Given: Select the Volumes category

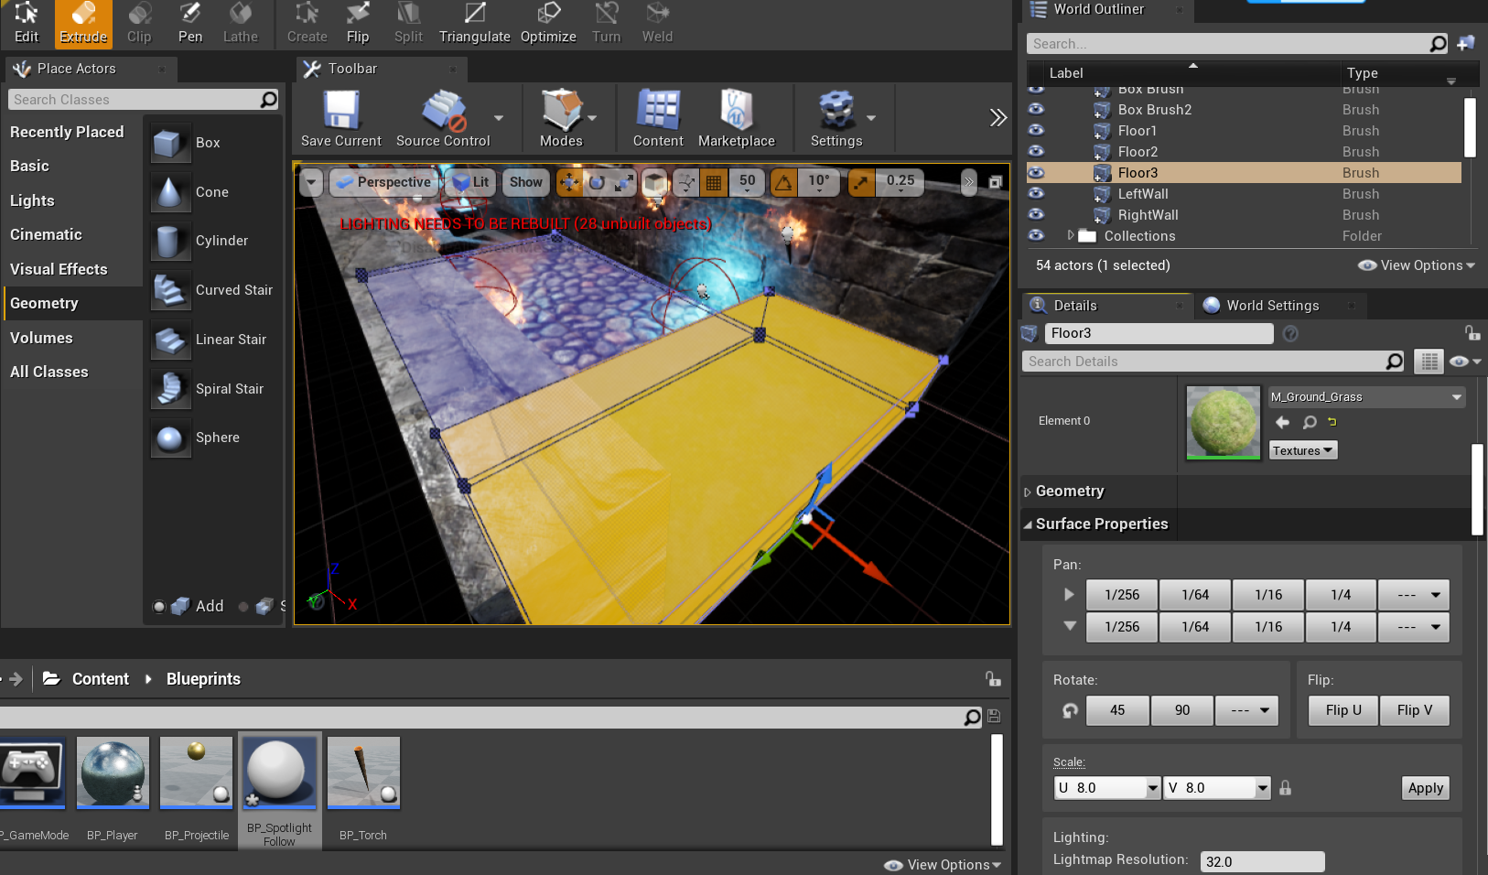Looking at the screenshot, I should (71, 338).
